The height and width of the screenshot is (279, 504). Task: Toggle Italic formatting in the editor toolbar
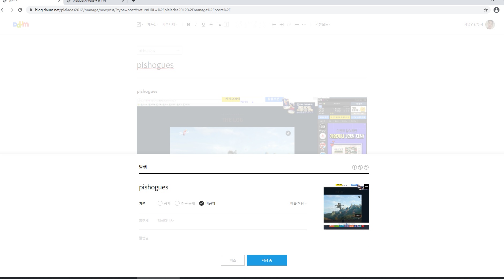(196, 24)
